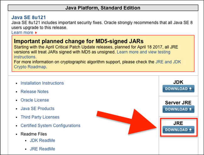Open Learn more and view testing instructions link
The width and height of the screenshot is (204, 155).
tap(143, 52)
